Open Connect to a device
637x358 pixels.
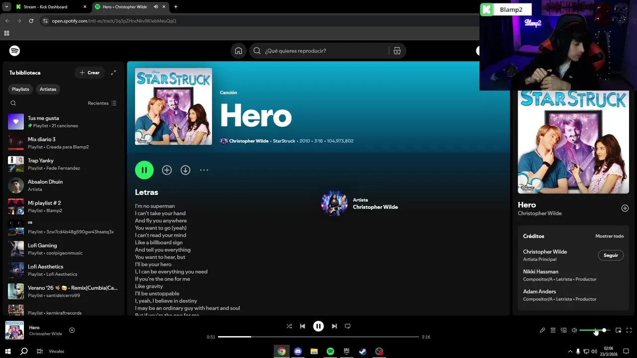[564, 330]
